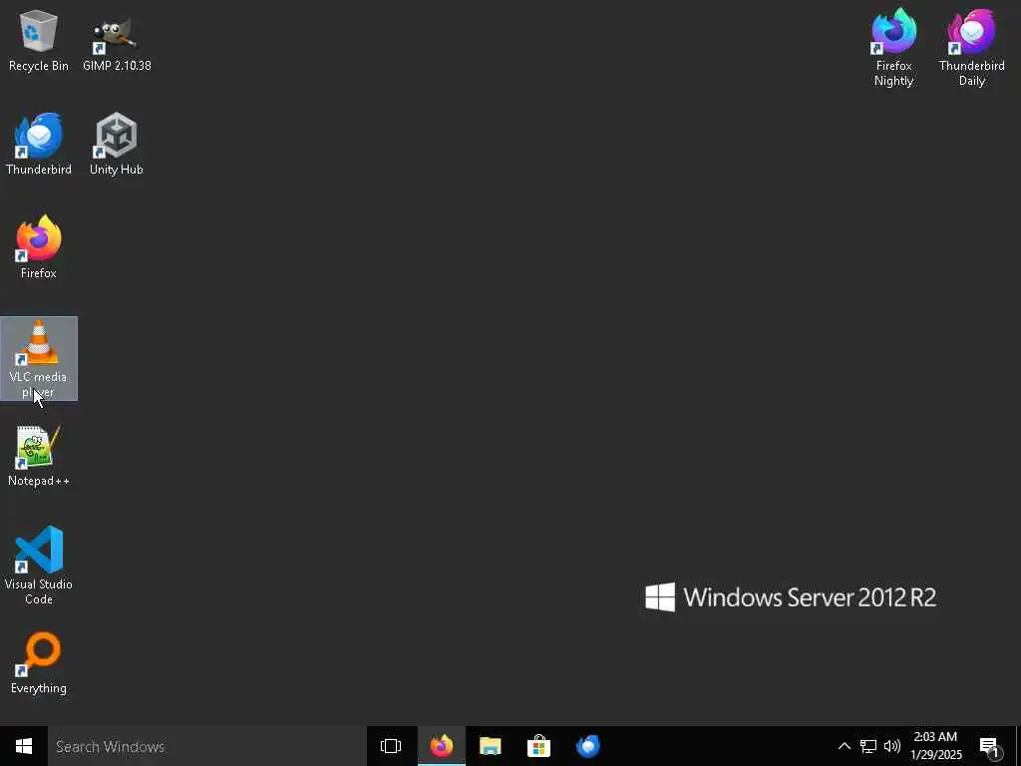The height and width of the screenshot is (766, 1021).
Task: Click Show desktop at the taskbar edge
Action: point(1018,746)
